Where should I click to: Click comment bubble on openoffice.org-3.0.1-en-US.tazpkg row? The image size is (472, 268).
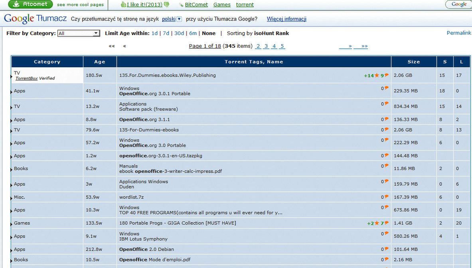click(x=387, y=155)
